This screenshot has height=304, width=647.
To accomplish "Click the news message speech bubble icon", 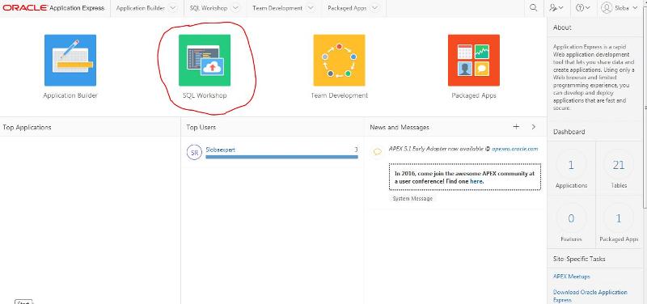I will (x=377, y=152).
